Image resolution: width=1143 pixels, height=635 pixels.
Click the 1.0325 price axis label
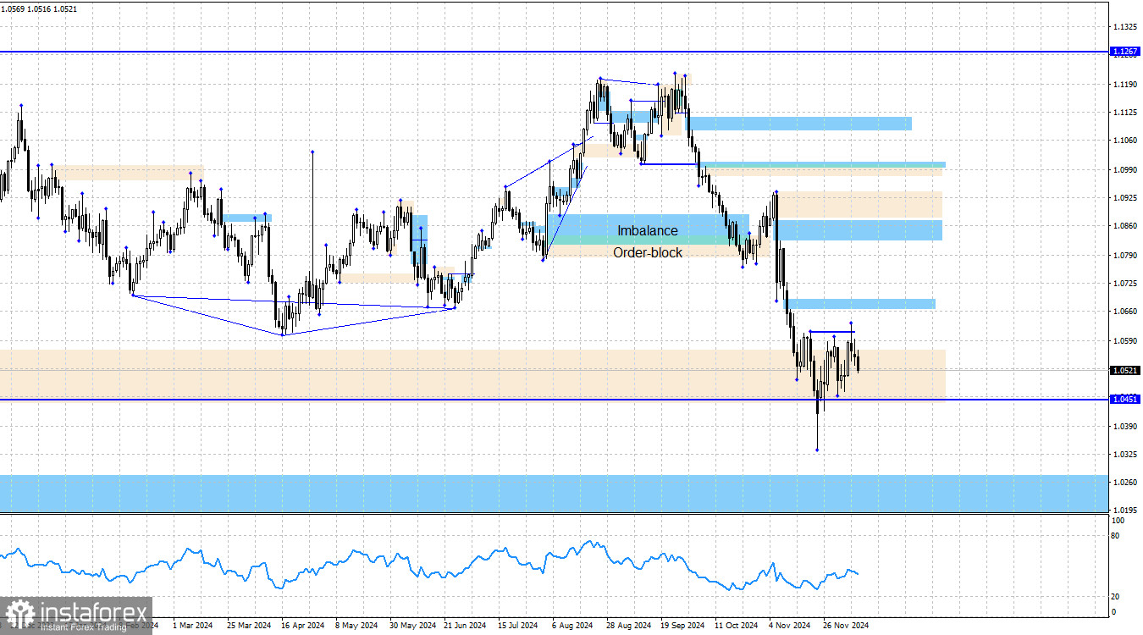1126,455
